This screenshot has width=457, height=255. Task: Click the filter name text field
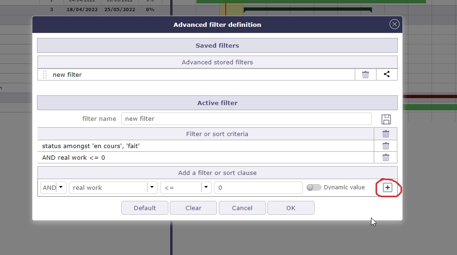pos(246,119)
